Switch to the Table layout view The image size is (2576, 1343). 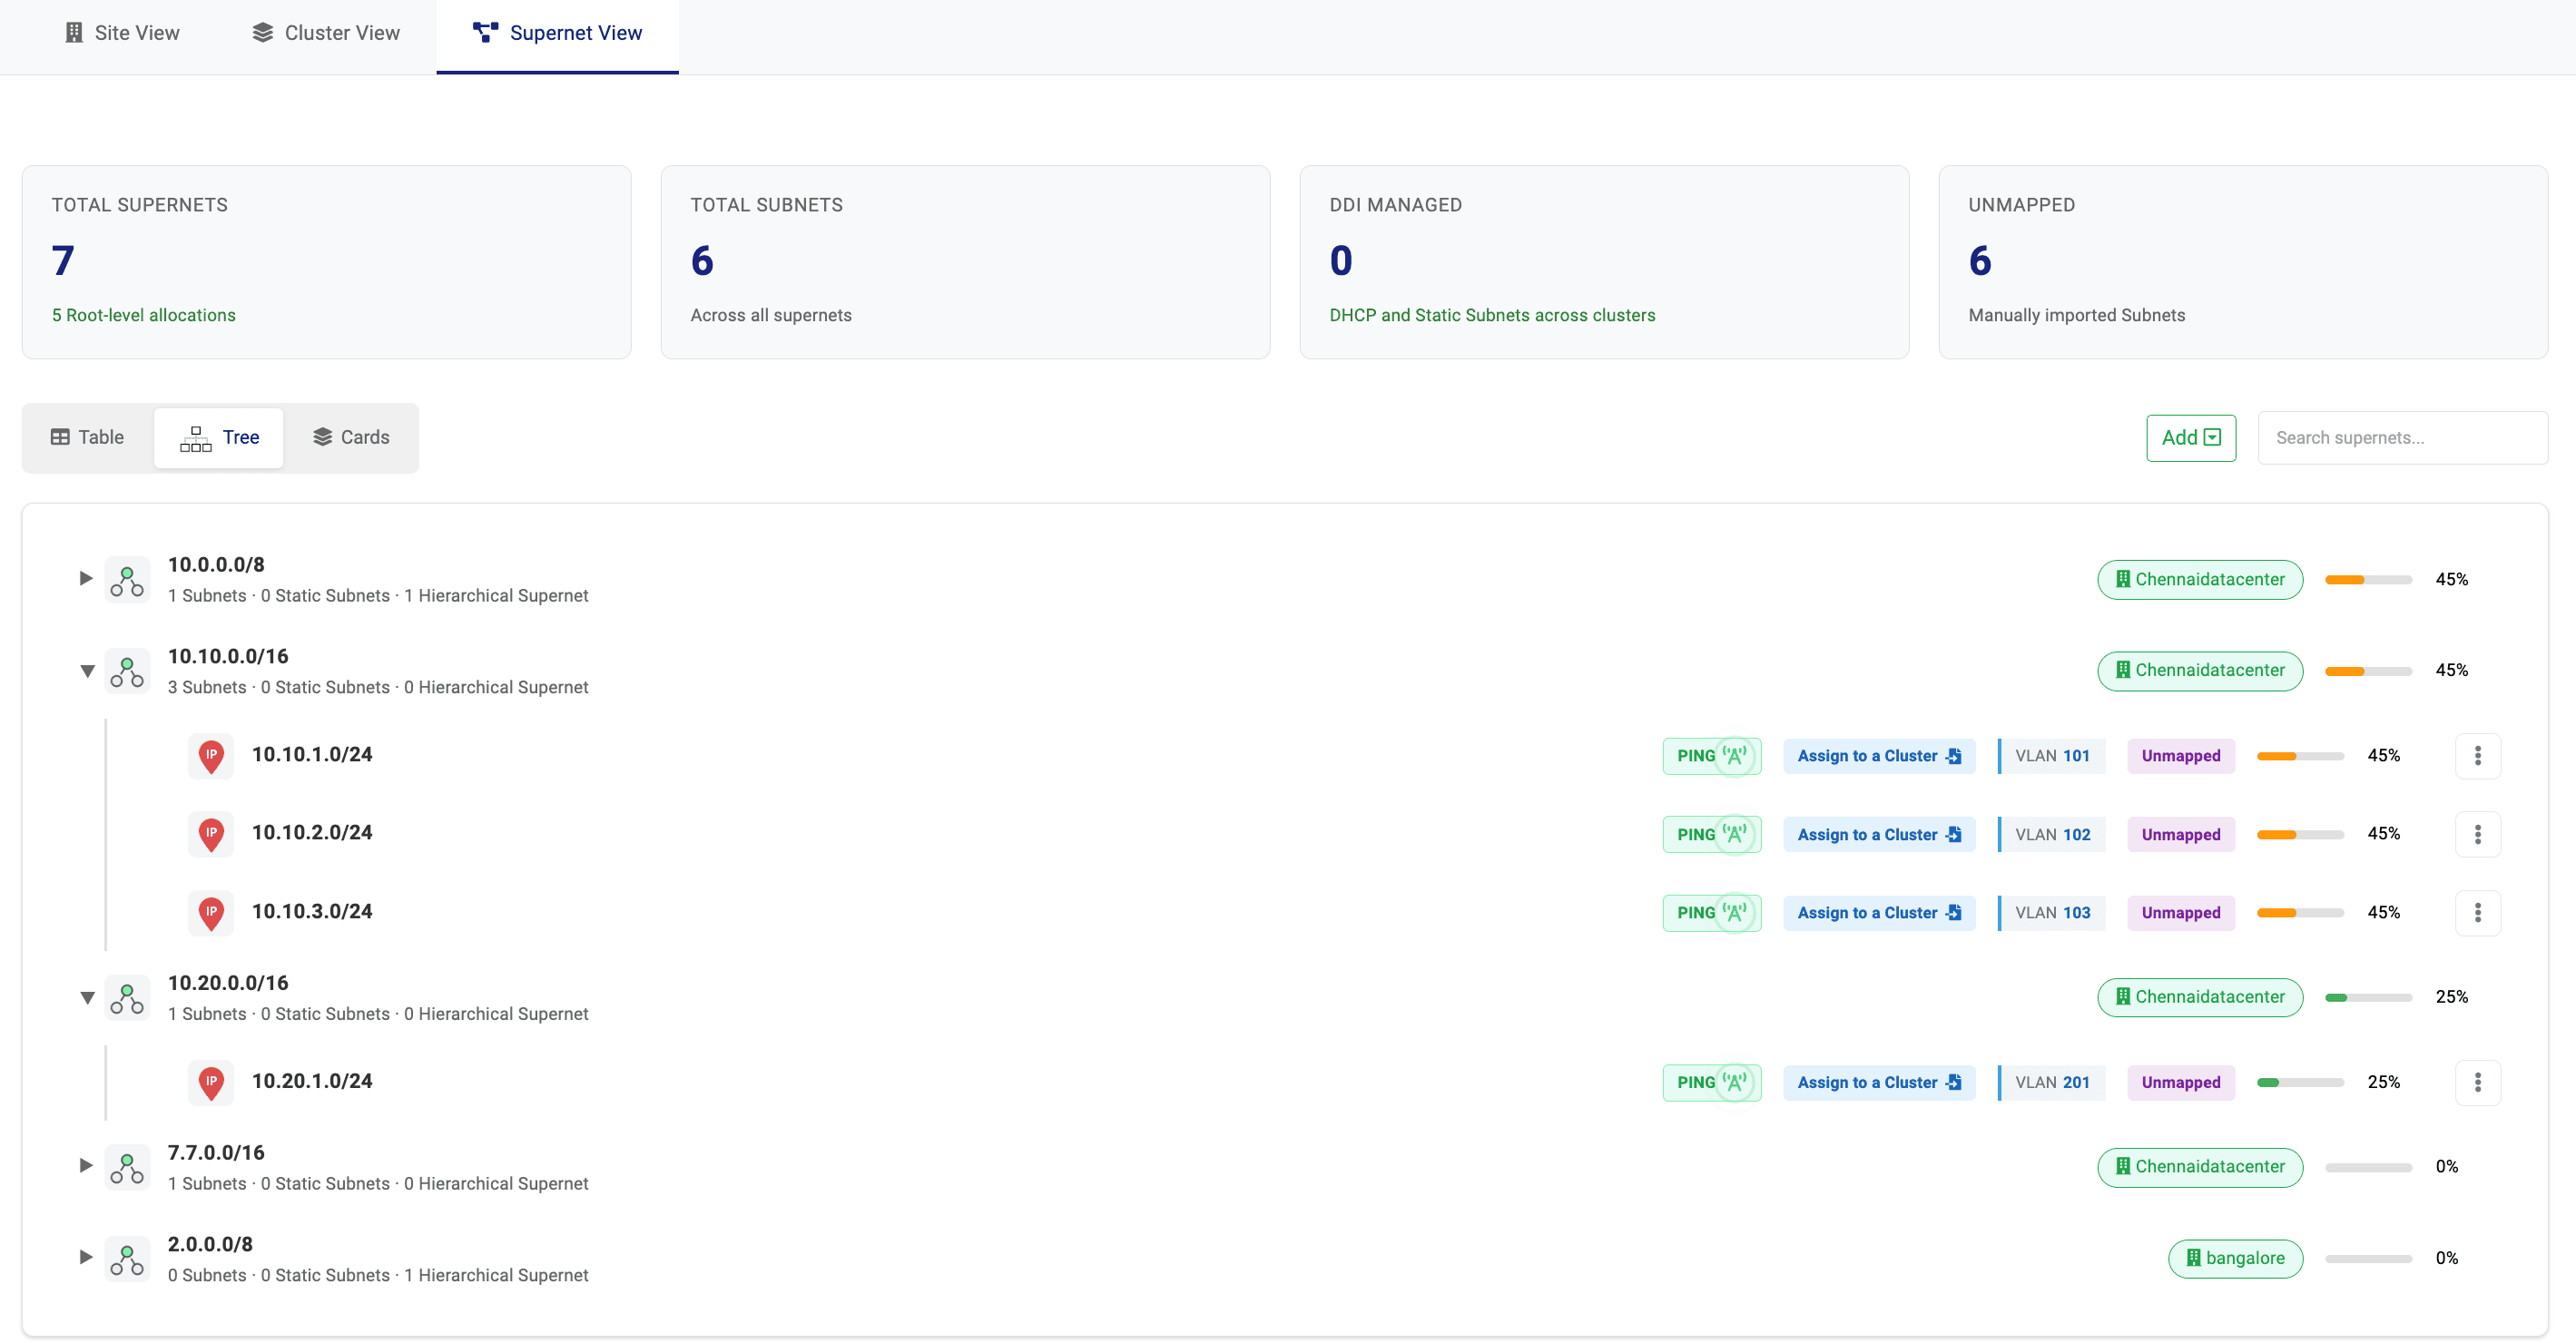coord(88,437)
